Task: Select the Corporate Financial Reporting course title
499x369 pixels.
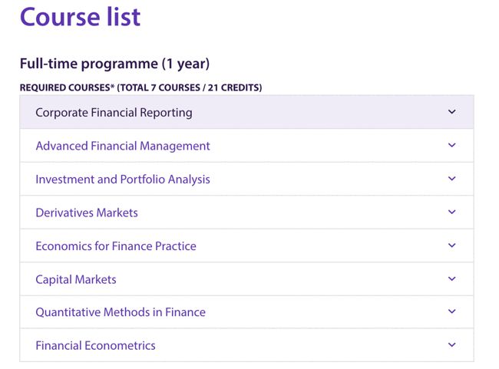Action: [x=114, y=113]
